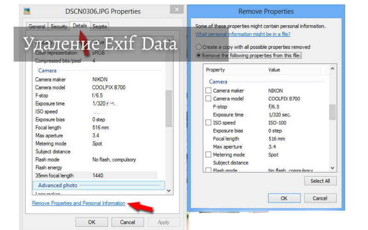
Task: Check the Metering mode checkbox
Action: point(208,155)
